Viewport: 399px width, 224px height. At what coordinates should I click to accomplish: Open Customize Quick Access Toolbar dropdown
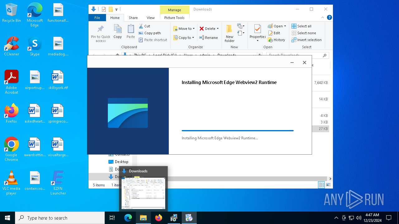[x=116, y=10]
